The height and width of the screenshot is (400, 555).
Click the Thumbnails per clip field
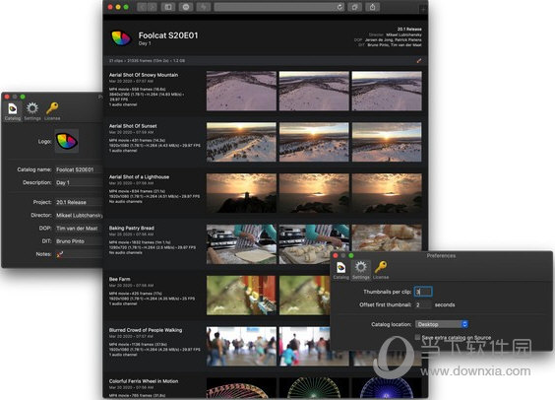pyautogui.click(x=423, y=292)
